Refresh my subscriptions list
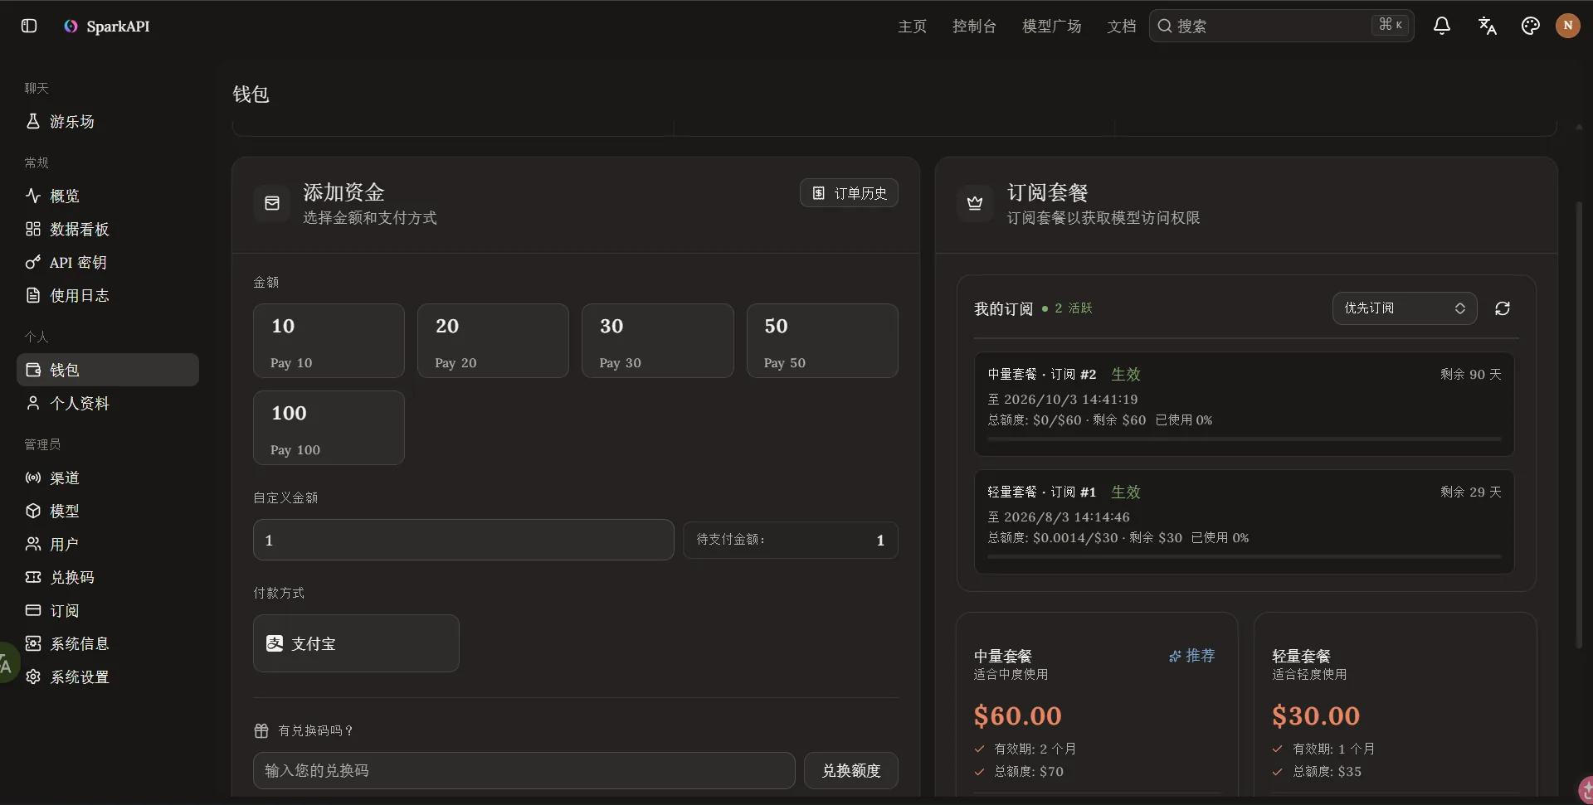 pos(1503,308)
